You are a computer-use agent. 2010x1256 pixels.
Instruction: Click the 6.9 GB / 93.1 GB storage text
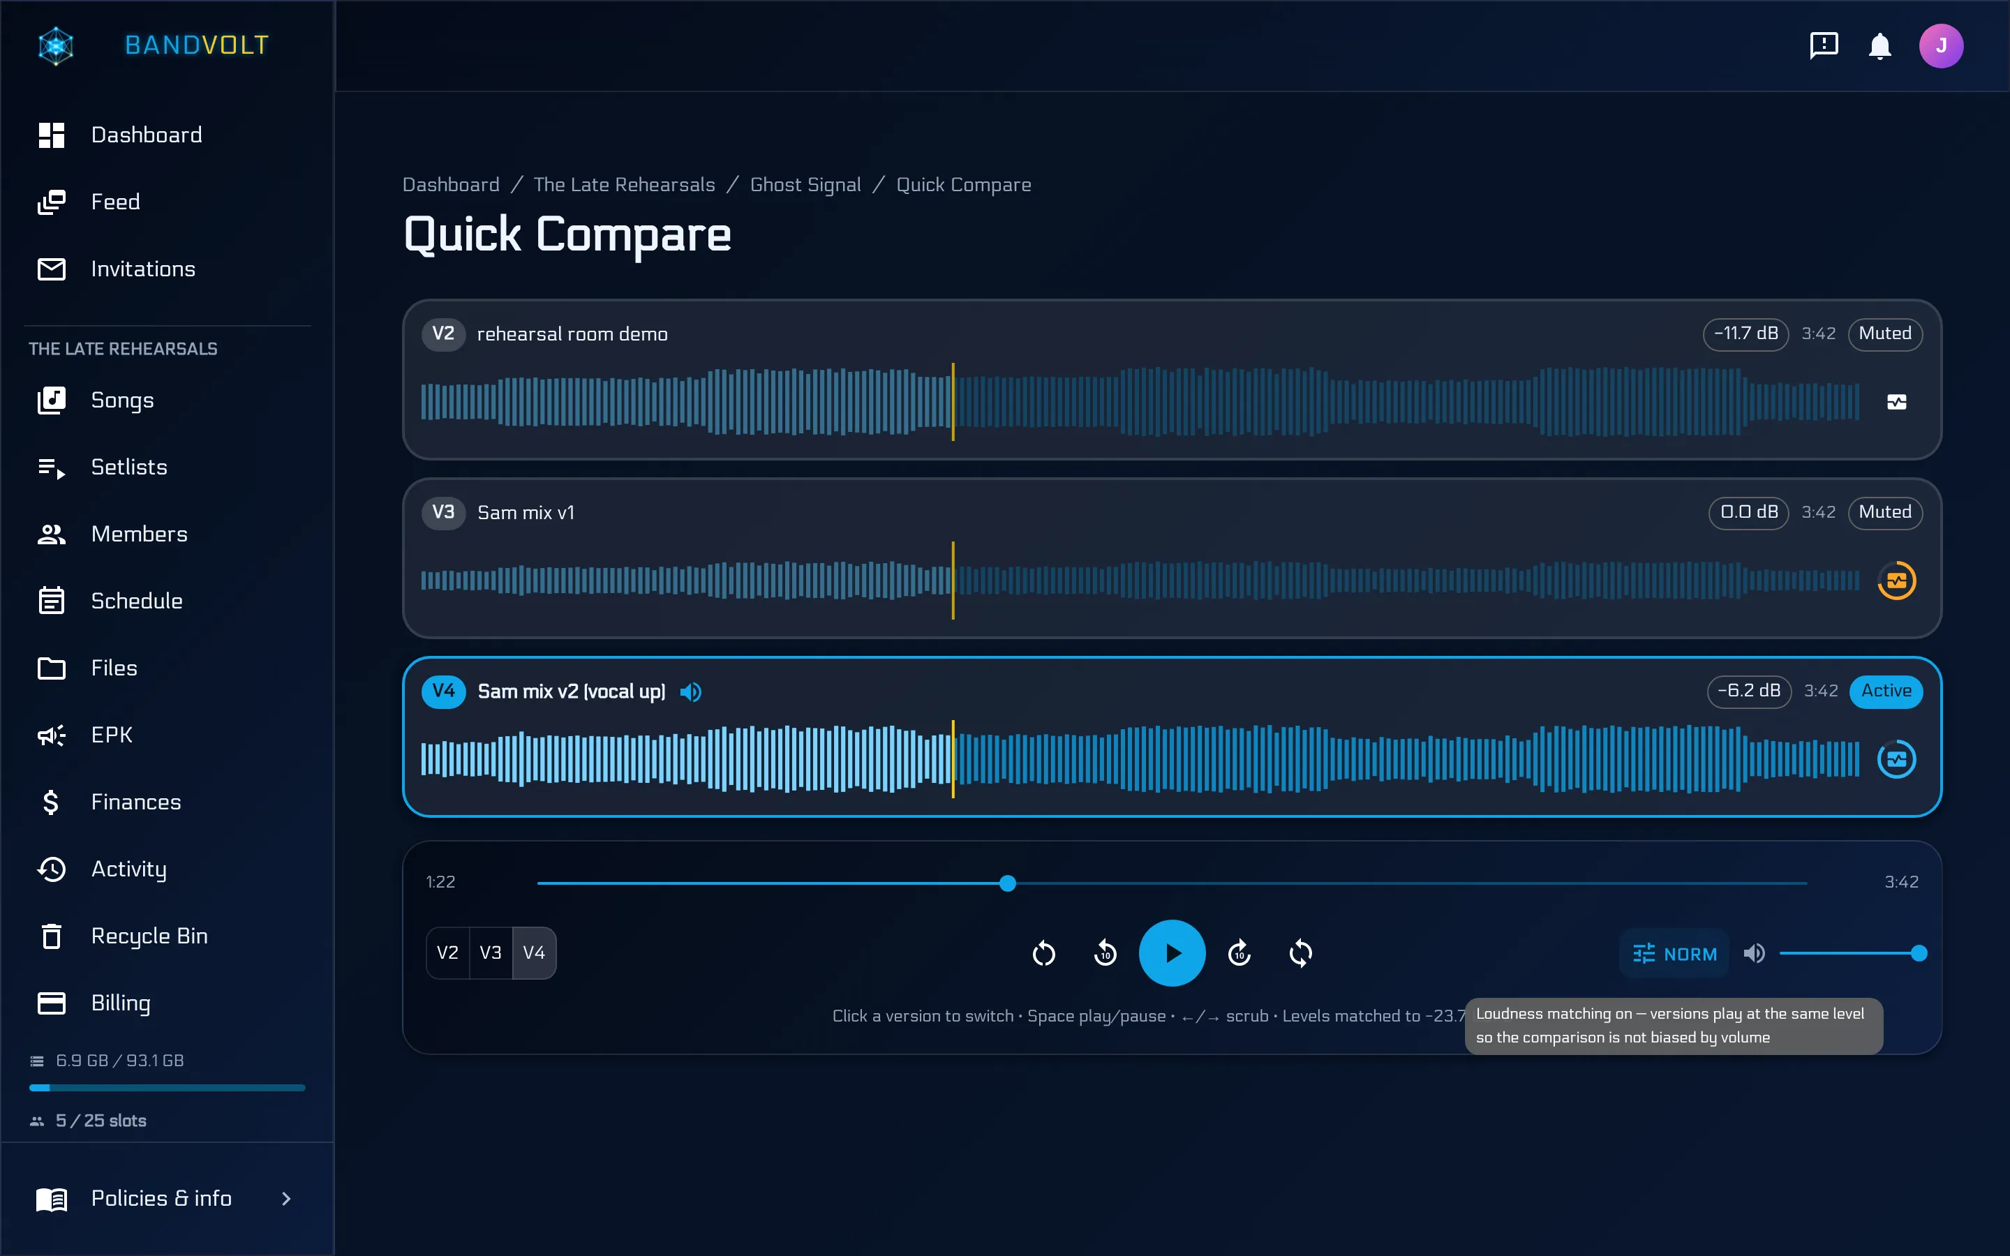point(119,1061)
